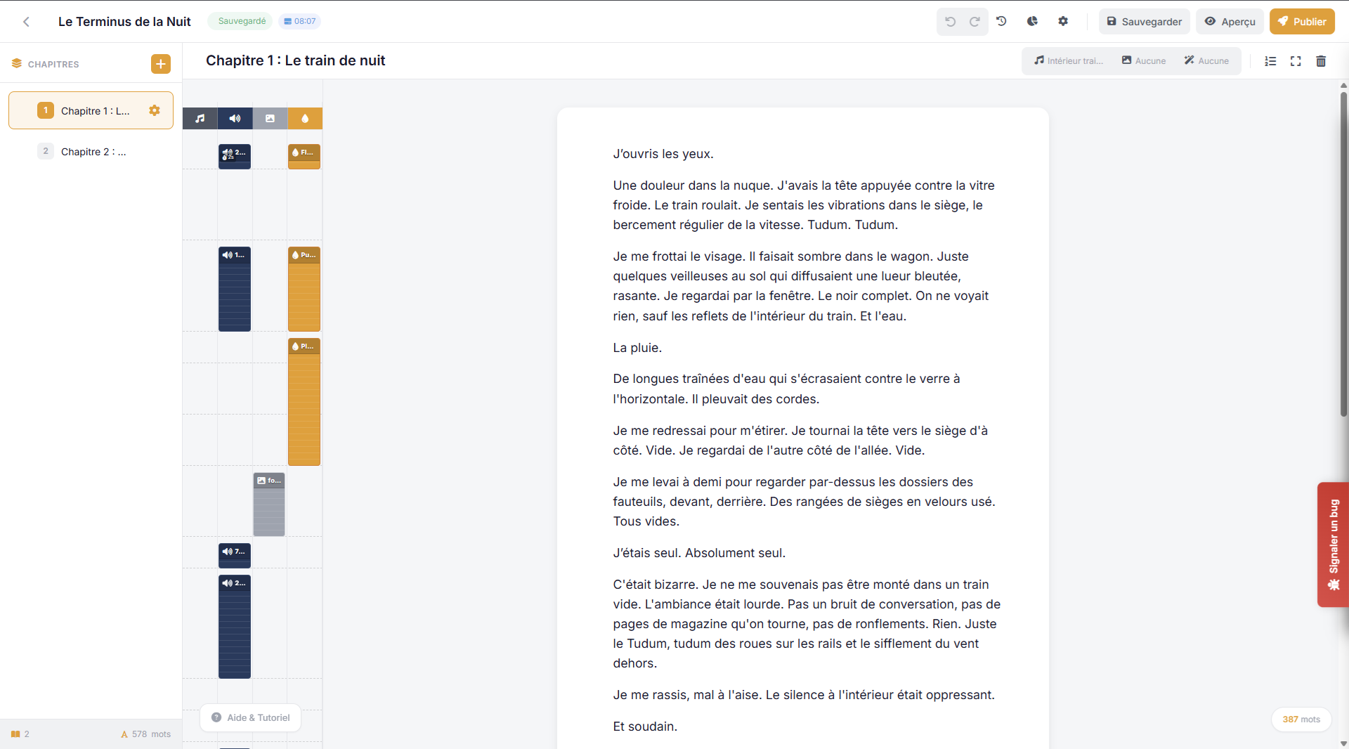Click the add chapter plus button

coord(161,64)
